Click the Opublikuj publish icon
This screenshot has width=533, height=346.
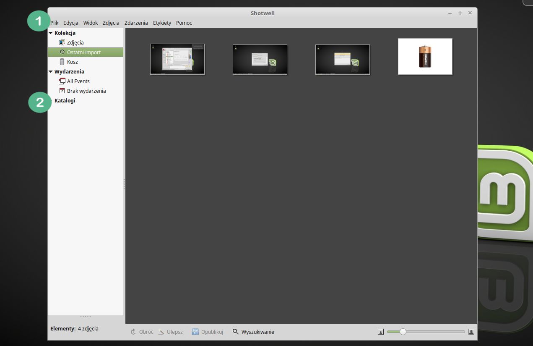195,332
